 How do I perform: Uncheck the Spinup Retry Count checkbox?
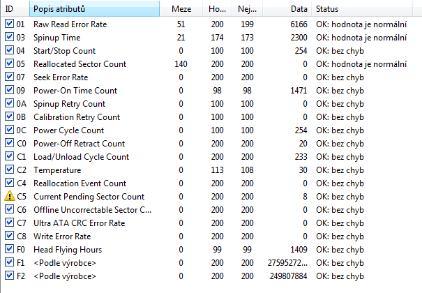point(9,103)
